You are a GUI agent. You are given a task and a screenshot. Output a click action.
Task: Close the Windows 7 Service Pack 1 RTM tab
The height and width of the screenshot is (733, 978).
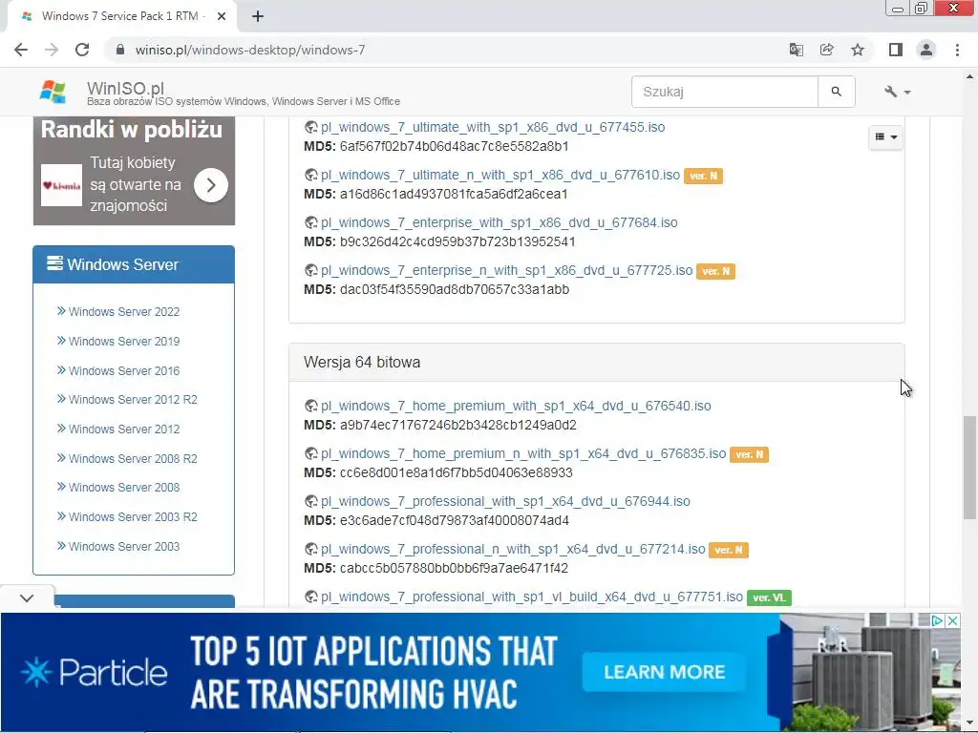pos(222,16)
